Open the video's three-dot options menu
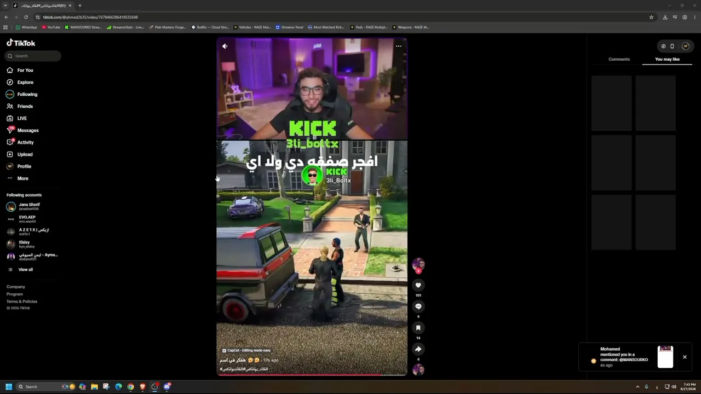Image resolution: width=701 pixels, height=394 pixels. [x=399, y=46]
